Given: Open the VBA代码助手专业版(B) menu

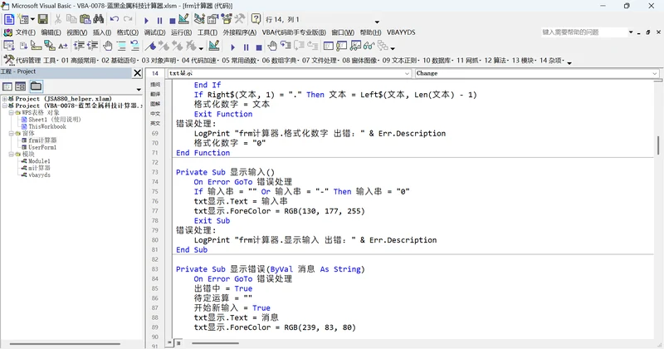Looking at the screenshot, I should click(x=294, y=32).
